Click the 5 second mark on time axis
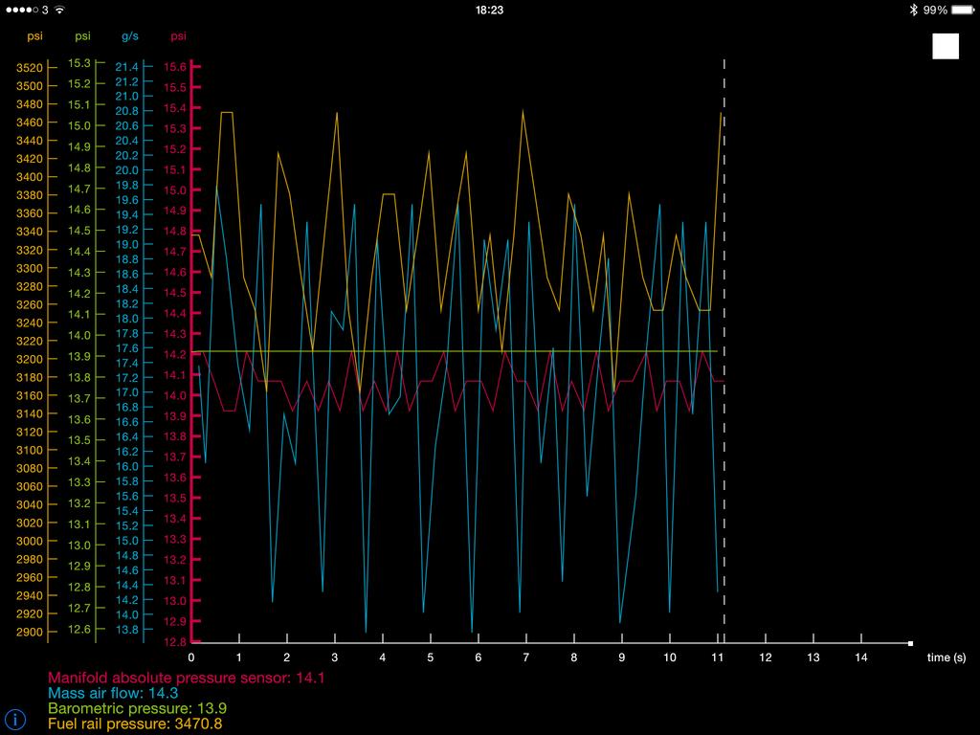The image size is (980, 735). 431,657
